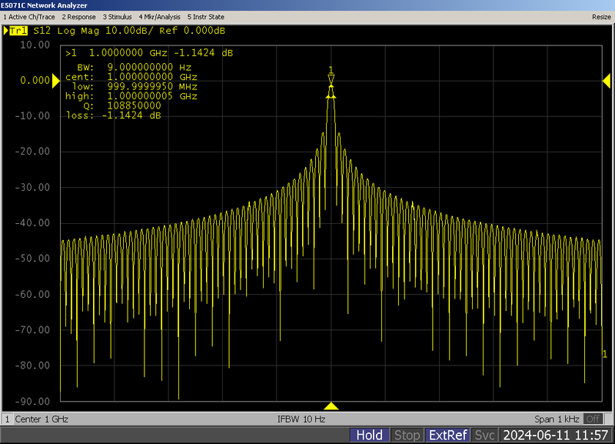The image size is (615, 444).
Task: Click marker 1 triangle at trace peak
Action: [x=331, y=78]
